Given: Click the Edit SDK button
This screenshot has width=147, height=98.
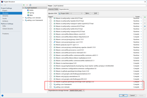Looking at the screenshot, I should tap(96, 13).
